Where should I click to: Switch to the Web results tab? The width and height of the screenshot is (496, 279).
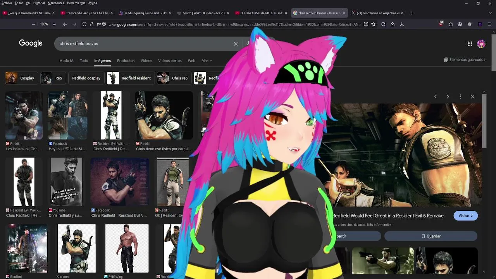click(191, 60)
